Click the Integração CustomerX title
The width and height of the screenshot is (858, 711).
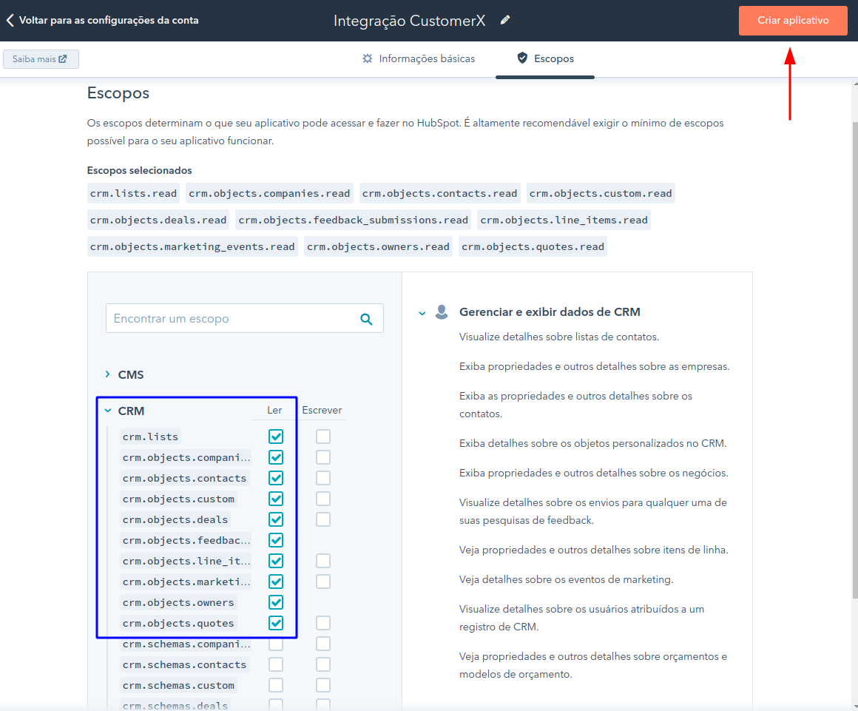409,21
